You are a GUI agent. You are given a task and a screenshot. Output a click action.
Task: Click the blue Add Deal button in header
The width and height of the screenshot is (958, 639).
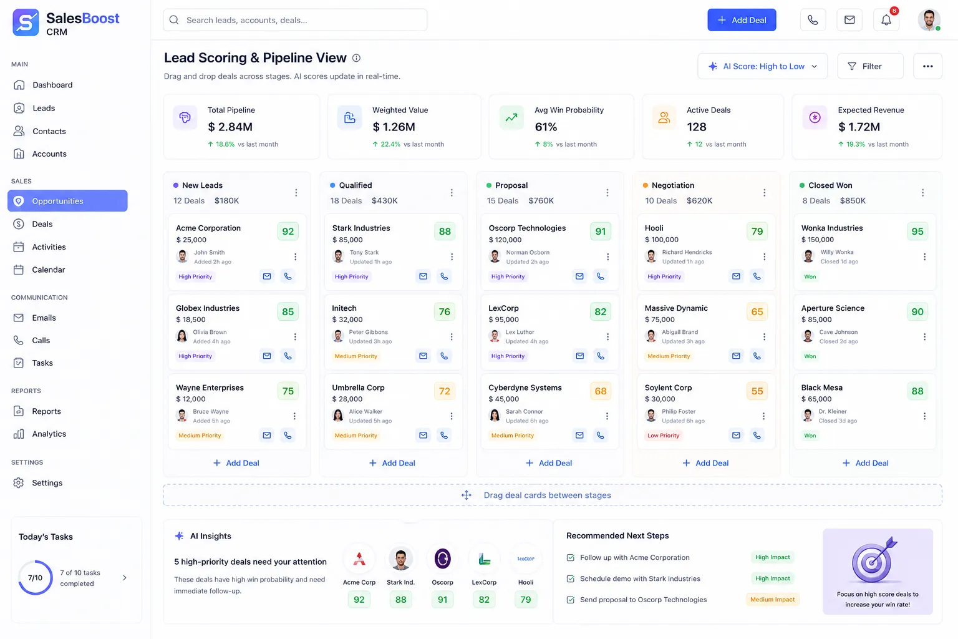(742, 20)
